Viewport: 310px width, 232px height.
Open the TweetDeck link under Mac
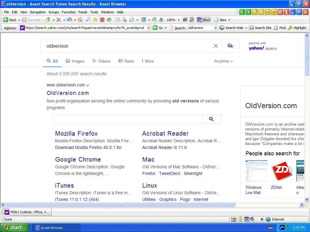point(170,173)
